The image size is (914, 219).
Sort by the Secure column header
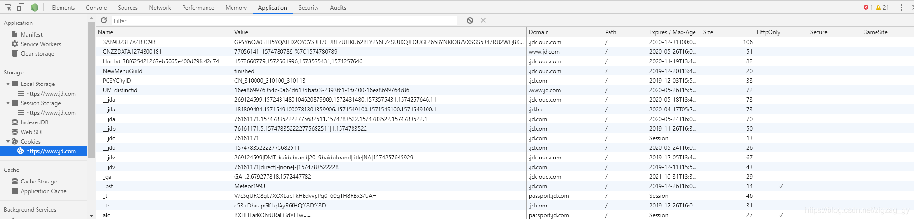coord(835,32)
